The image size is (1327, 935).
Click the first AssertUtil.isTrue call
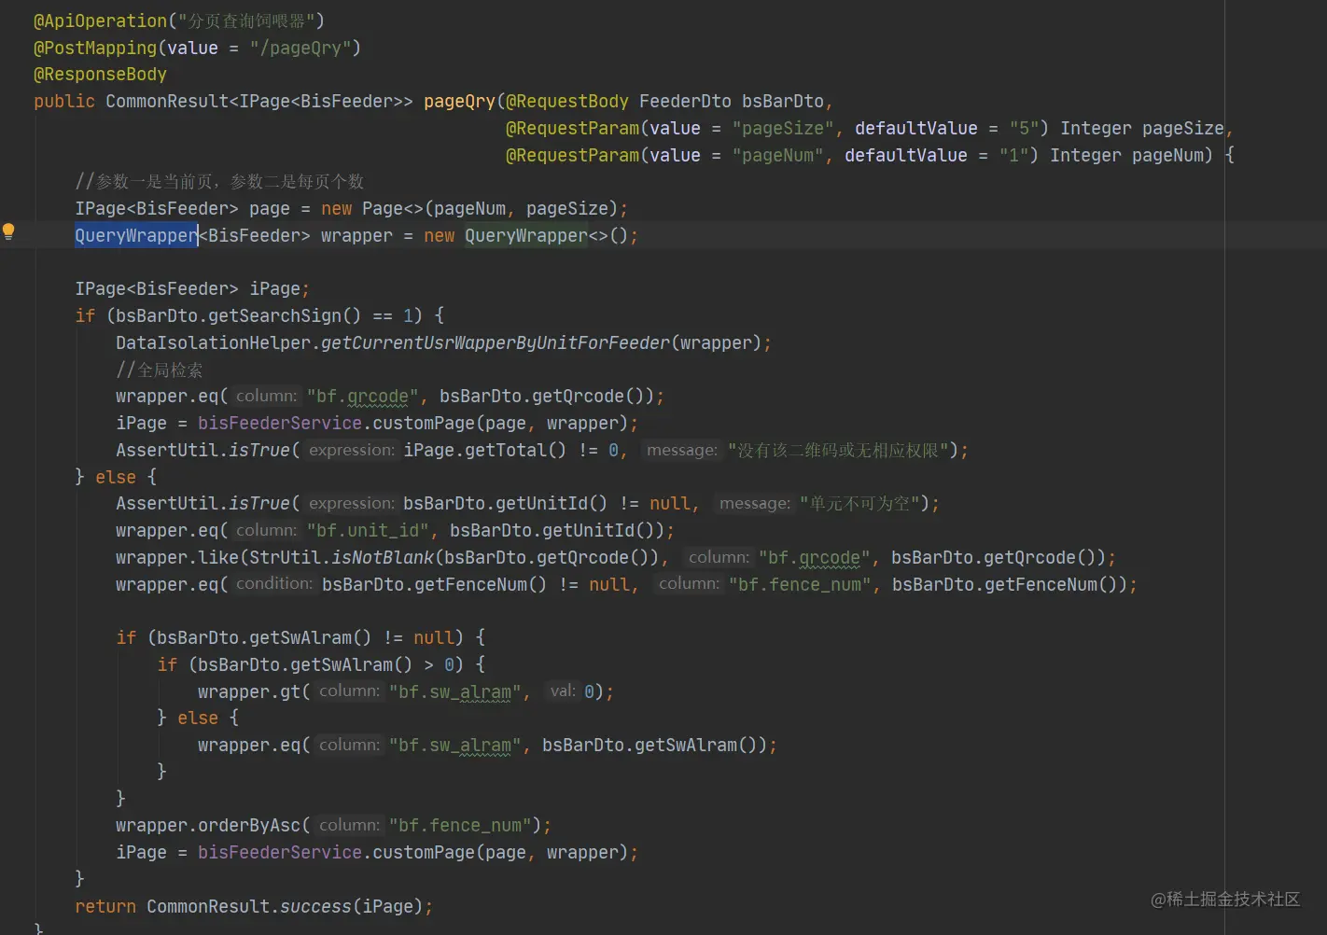tap(203, 450)
